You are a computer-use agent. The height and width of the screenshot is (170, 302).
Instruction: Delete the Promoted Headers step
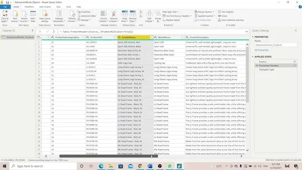[257, 66]
